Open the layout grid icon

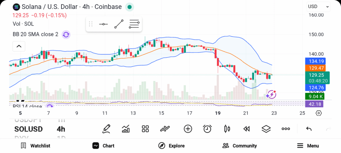pyautogui.click(x=145, y=129)
